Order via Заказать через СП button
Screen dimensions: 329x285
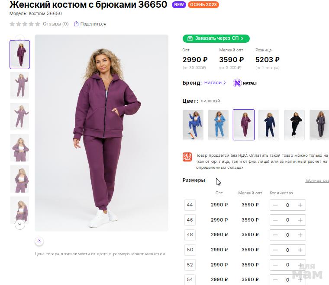click(x=216, y=38)
